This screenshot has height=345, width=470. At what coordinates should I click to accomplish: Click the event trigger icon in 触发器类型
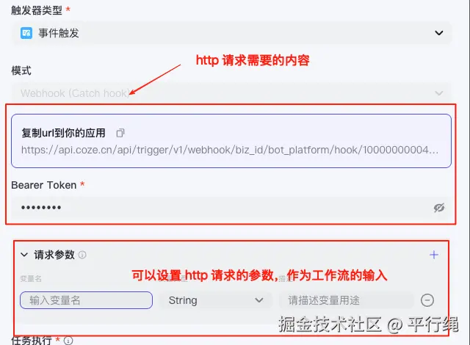point(26,33)
